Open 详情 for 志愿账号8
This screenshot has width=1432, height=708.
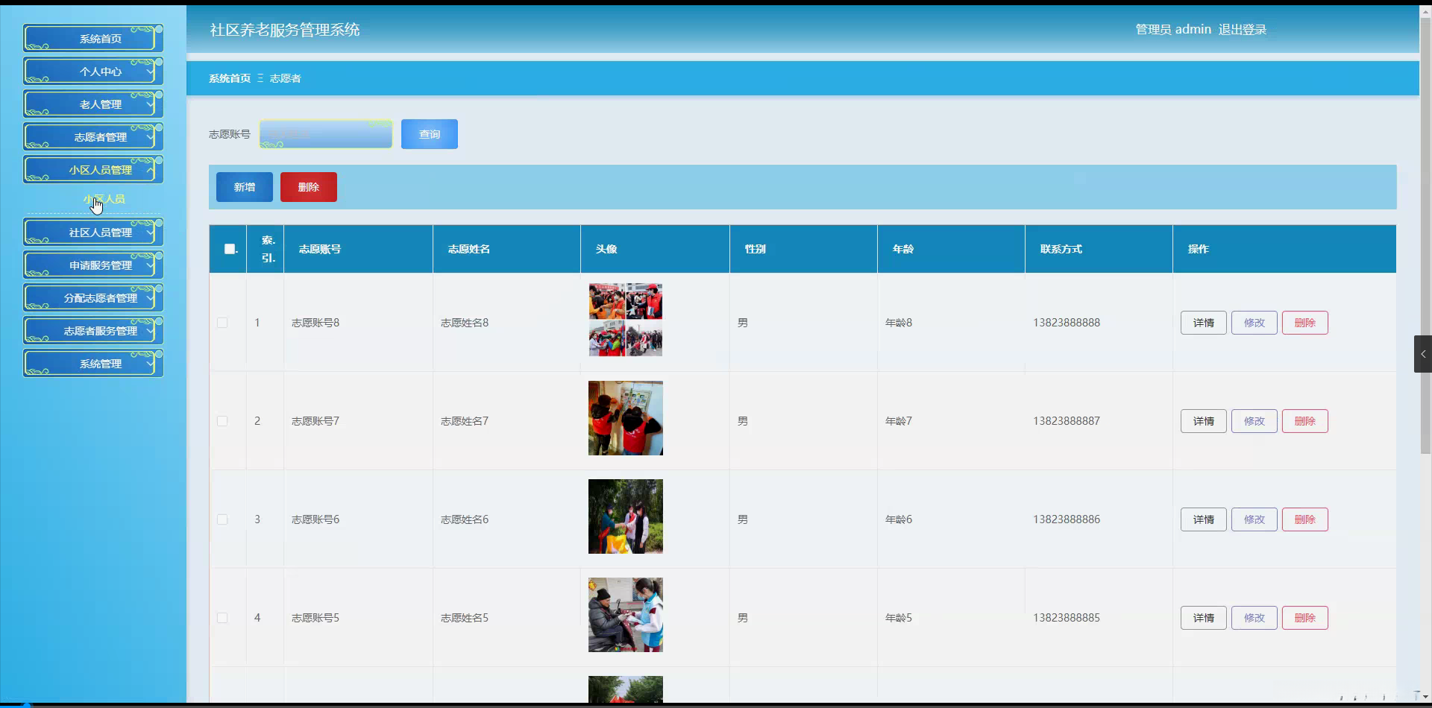(x=1204, y=323)
